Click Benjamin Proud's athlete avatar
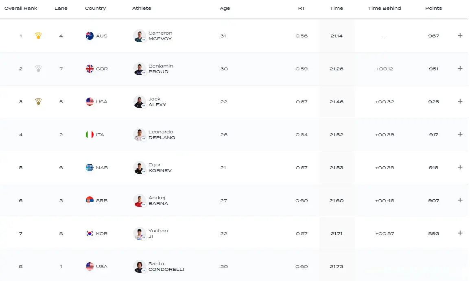Viewport: 470px width, 281px height. pos(140,69)
